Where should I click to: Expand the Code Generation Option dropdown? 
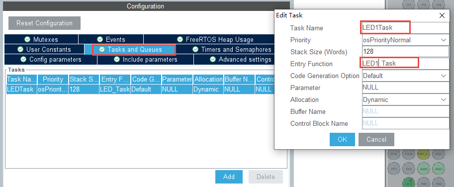[405, 76]
